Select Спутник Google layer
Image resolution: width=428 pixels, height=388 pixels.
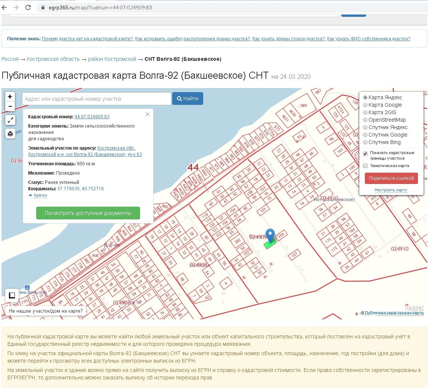[x=365, y=135]
